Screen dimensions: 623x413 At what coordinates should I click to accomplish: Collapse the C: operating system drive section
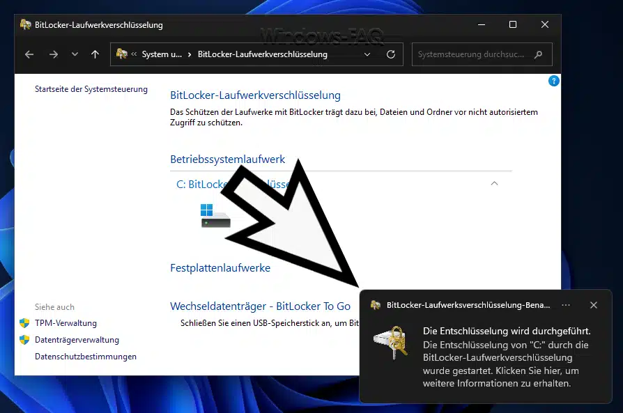click(x=494, y=183)
